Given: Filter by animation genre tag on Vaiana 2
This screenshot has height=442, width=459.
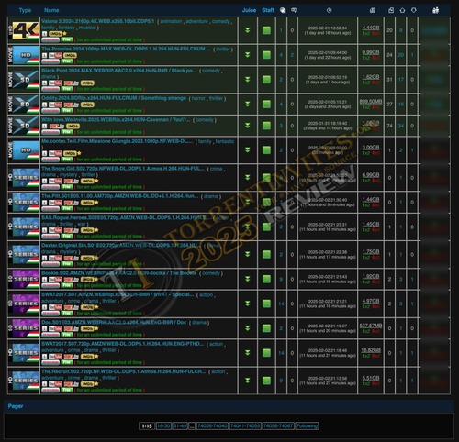Looking at the screenshot, I should coord(171,21).
